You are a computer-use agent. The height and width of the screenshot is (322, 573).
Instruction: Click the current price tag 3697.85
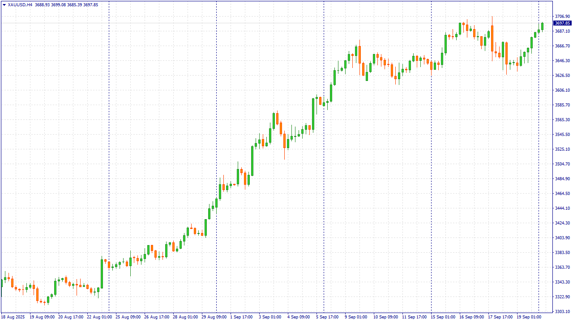click(x=562, y=23)
